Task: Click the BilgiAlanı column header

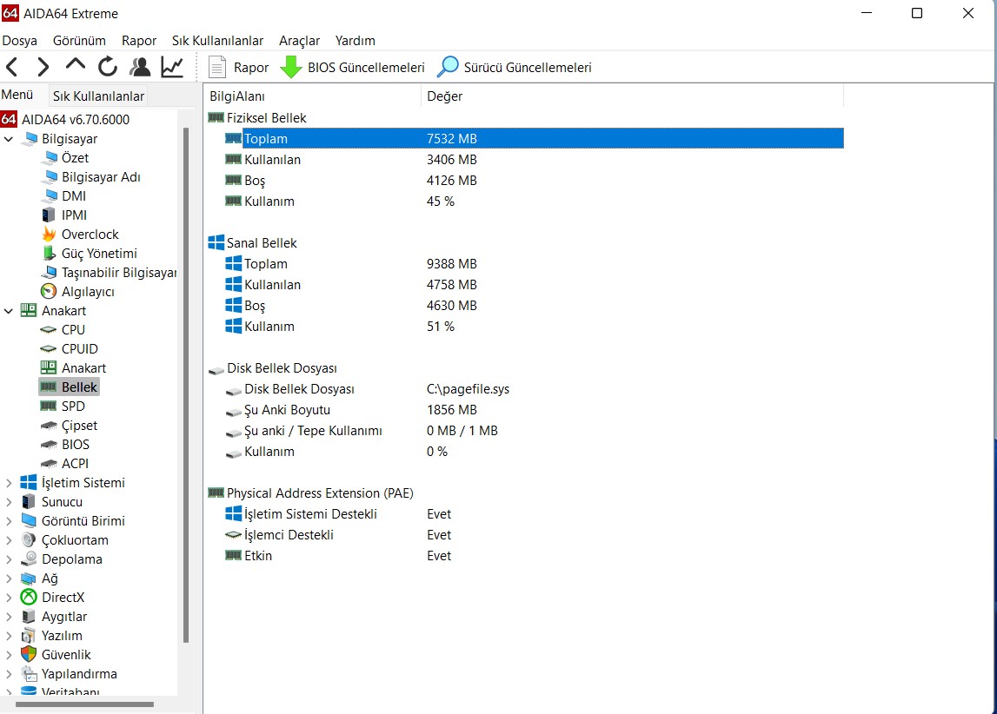Action: (x=312, y=96)
